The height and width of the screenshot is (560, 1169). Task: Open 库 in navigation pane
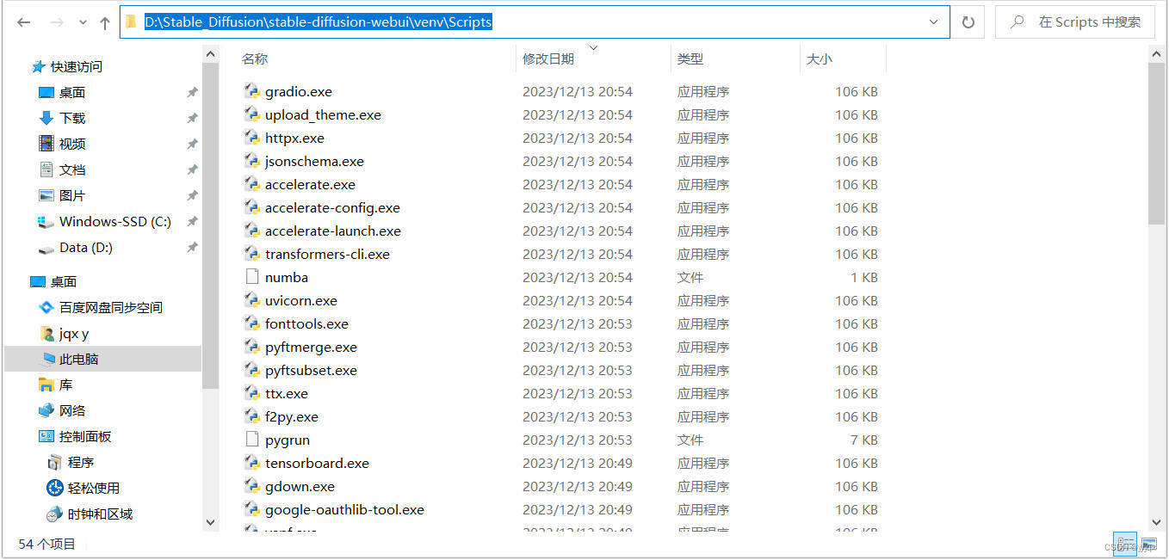(x=56, y=385)
